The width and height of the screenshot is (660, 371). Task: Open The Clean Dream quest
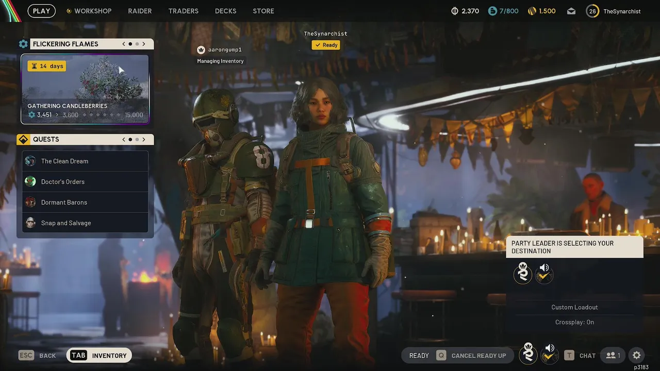(85, 161)
